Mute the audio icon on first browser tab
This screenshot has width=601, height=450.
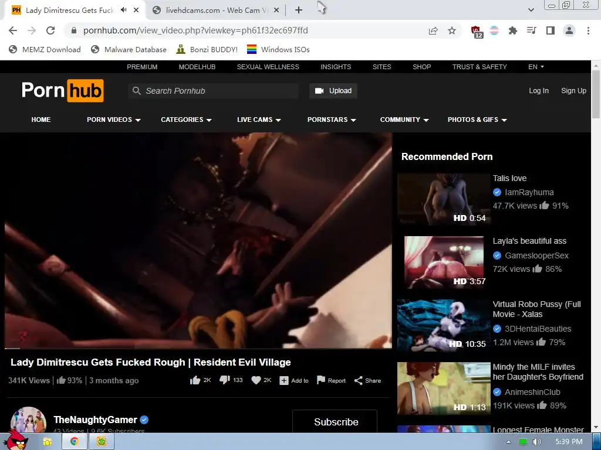[x=123, y=10]
